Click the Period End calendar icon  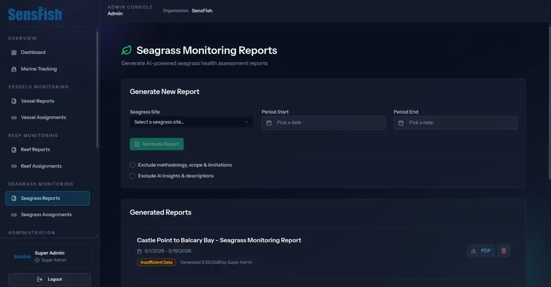coord(401,123)
